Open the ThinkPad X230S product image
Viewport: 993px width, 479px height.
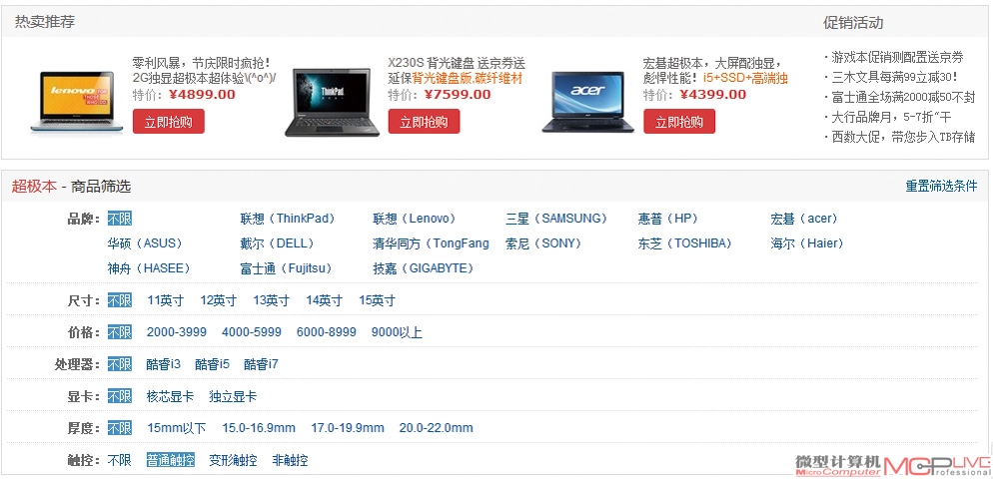click(332, 103)
